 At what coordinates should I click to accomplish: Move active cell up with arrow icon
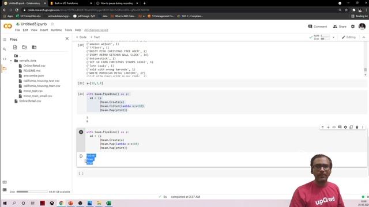click(323, 127)
